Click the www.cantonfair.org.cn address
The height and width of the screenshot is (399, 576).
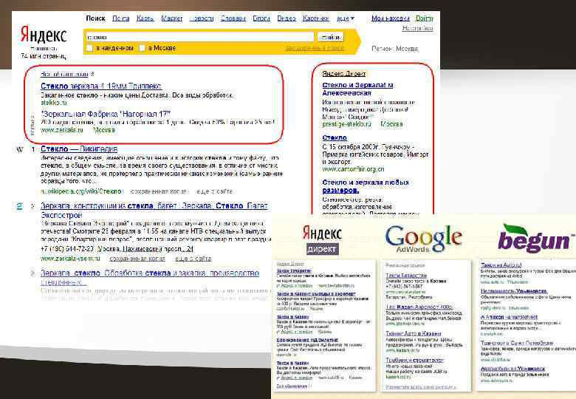pyautogui.click(x=353, y=169)
